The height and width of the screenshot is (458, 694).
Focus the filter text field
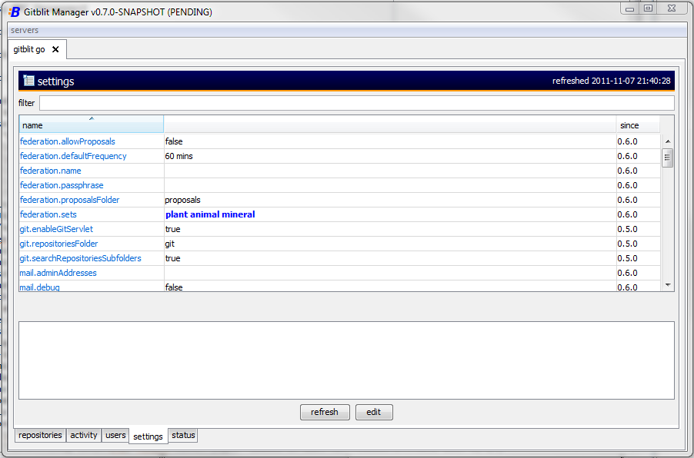357,103
